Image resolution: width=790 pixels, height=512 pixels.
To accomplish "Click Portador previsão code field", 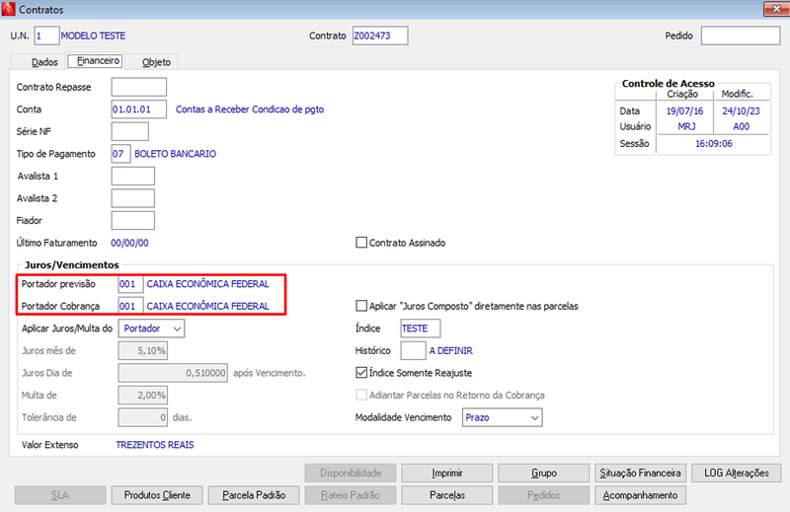I will pyautogui.click(x=130, y=284).
